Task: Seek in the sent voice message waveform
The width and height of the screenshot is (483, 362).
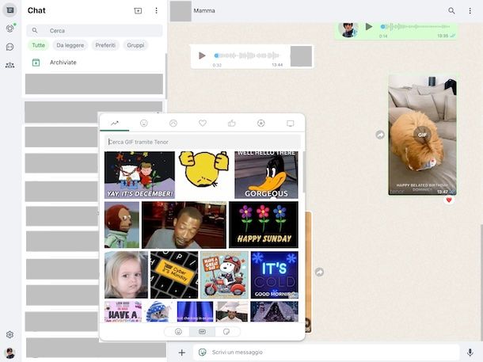Action: (x=415, y=27)
